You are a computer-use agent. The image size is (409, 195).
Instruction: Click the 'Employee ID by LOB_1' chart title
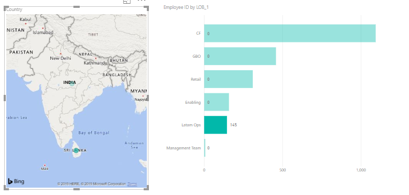point(186,7)
